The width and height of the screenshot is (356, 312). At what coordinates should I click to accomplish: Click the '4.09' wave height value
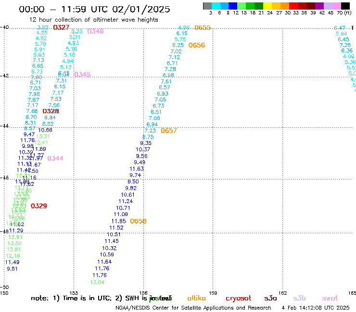(348, 56)
